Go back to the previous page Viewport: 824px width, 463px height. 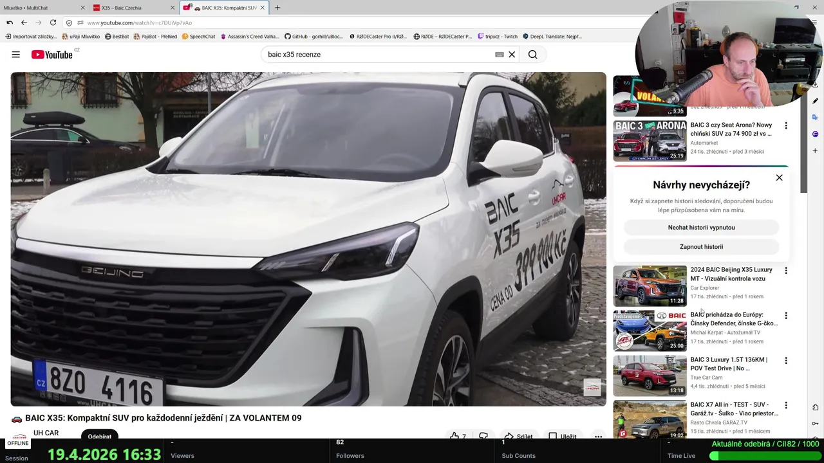(x=24, y=23)
